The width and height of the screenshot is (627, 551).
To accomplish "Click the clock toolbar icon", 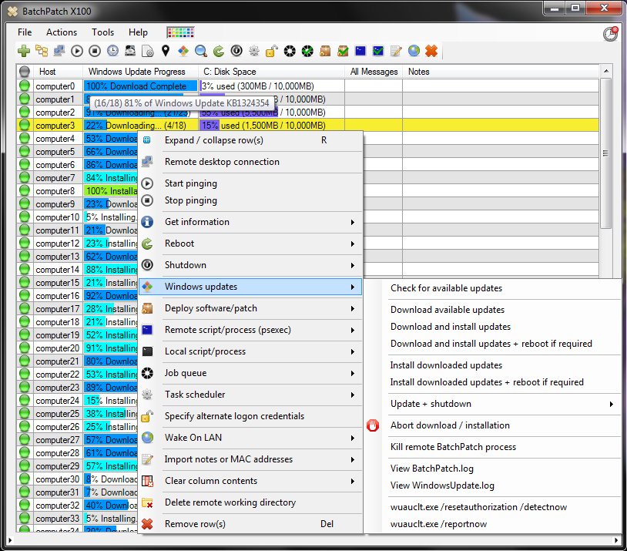I will (x=112, y=51).
